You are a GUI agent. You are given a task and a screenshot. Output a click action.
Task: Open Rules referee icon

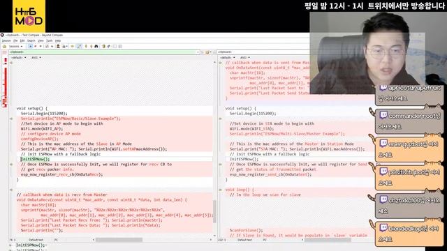pos(58,46)
